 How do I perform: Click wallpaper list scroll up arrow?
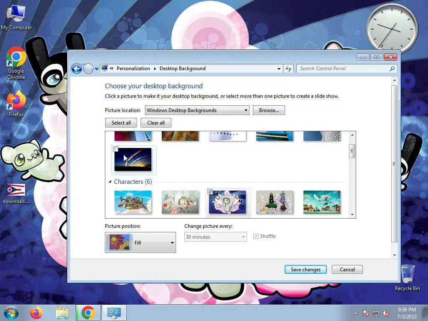click(x=352, y=135)
